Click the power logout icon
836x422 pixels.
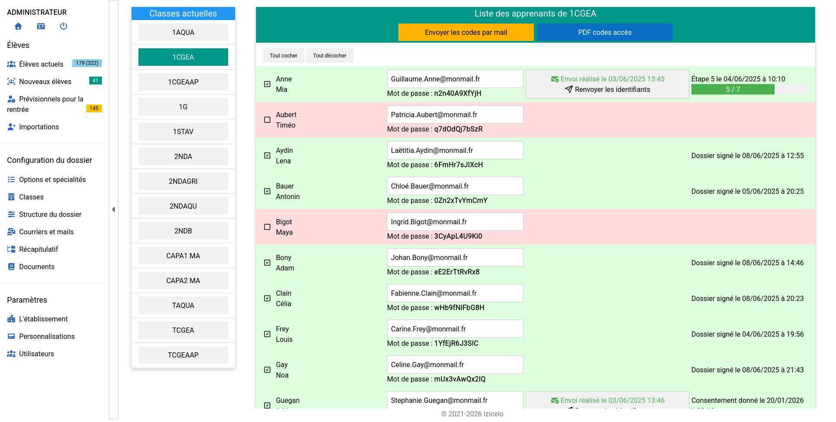64,26
